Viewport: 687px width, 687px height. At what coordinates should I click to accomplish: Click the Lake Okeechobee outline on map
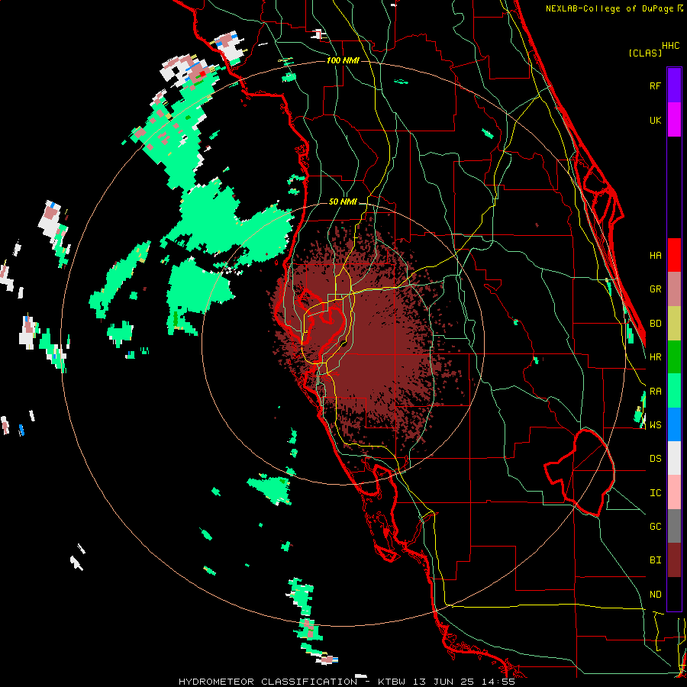pyautogui.click(x=579, y=473)
